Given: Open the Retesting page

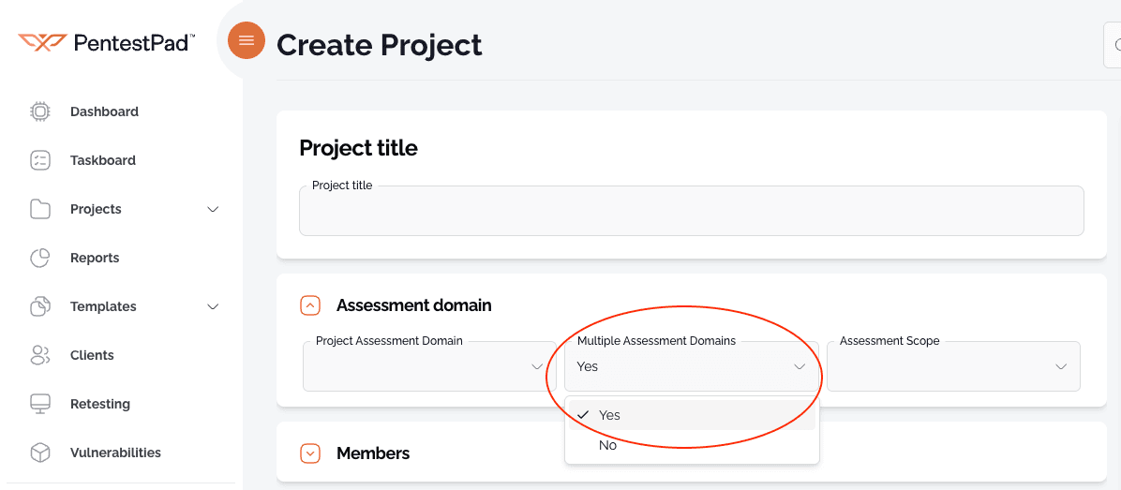Looking at the screenshot, I should [x=100, y=404].
